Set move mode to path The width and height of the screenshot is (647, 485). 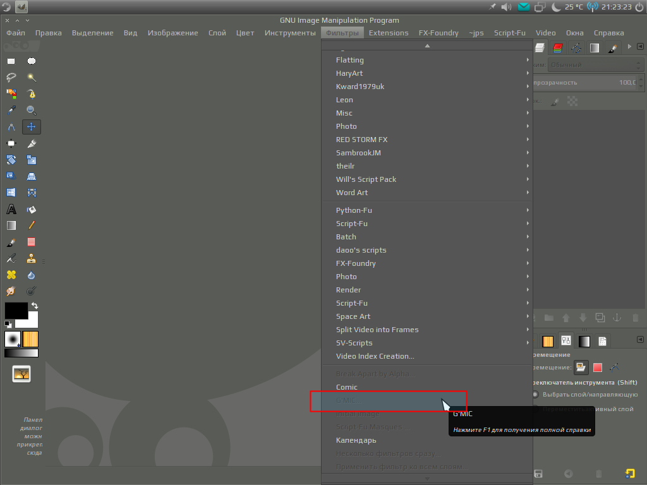tap(614, 367)
